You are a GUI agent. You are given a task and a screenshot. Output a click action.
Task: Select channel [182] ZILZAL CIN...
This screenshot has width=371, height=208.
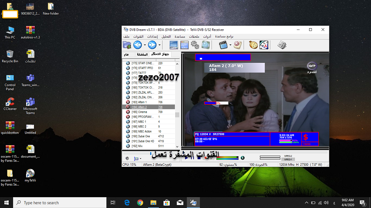pyautogui.click(x=149, y=97)
